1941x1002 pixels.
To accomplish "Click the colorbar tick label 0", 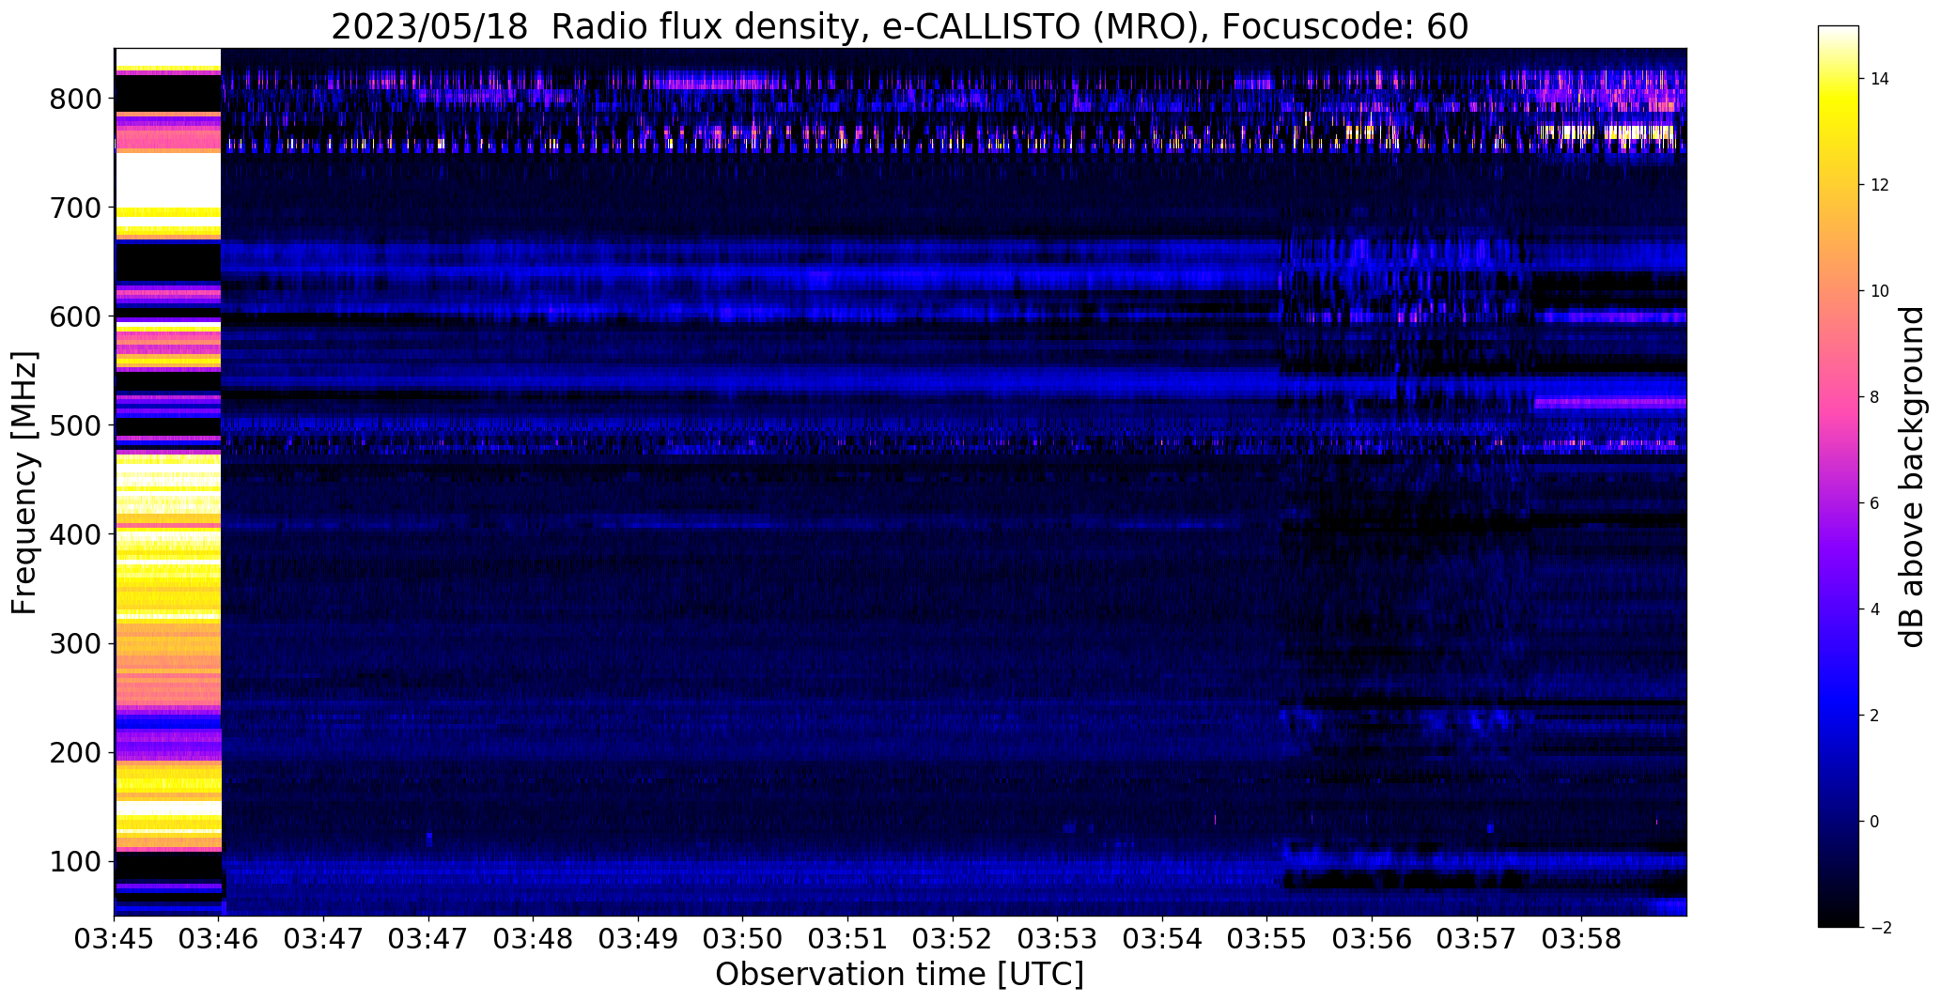I will [x=1875, y=822].
